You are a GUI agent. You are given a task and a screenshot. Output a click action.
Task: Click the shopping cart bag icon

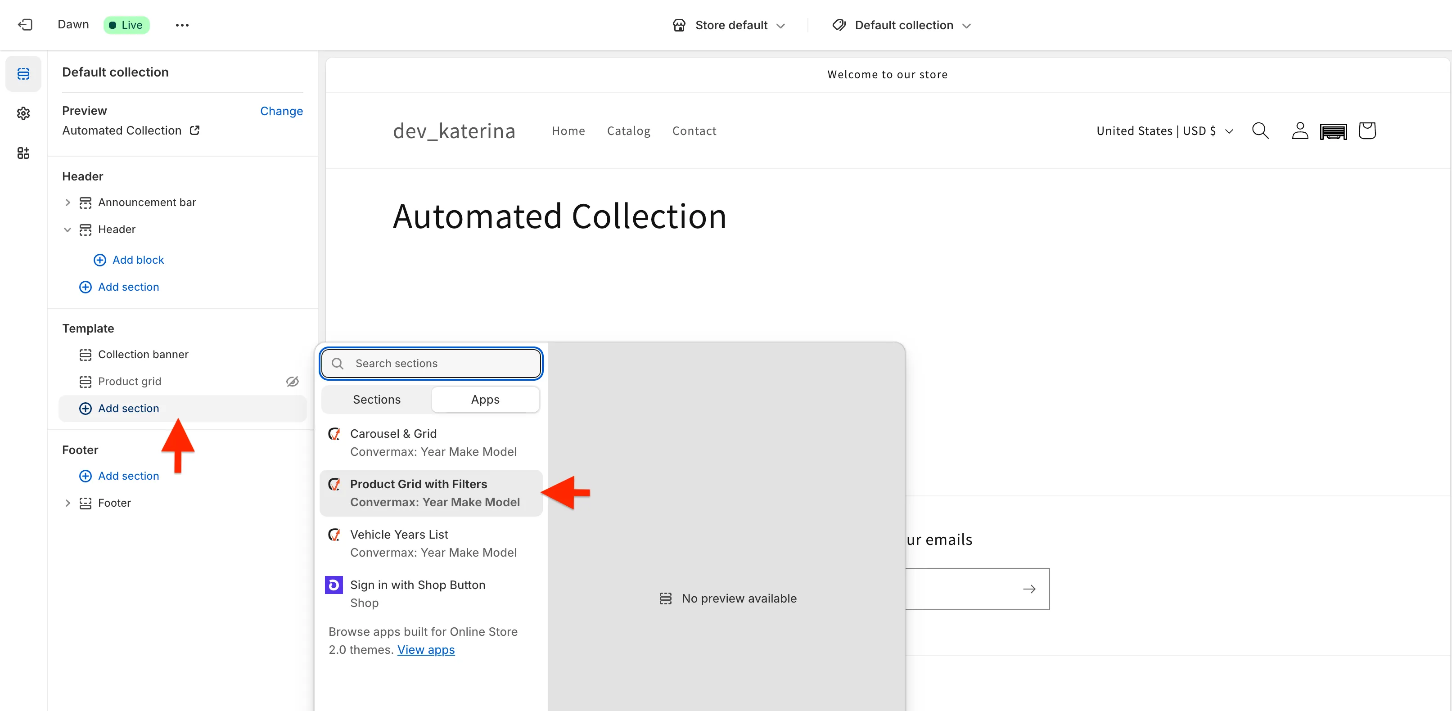[x=1367, y=130]
